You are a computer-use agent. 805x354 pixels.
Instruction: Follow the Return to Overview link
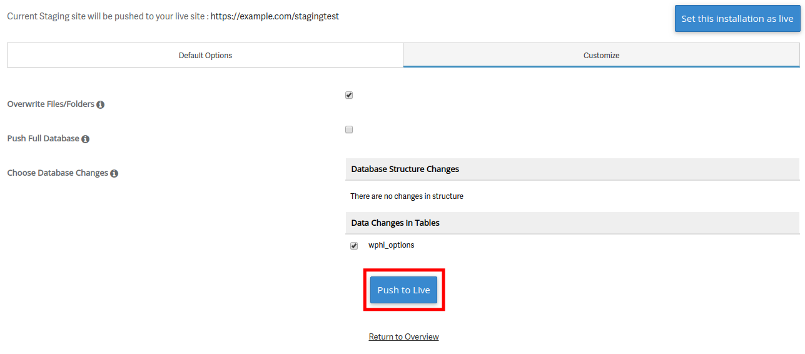point(403,336)
